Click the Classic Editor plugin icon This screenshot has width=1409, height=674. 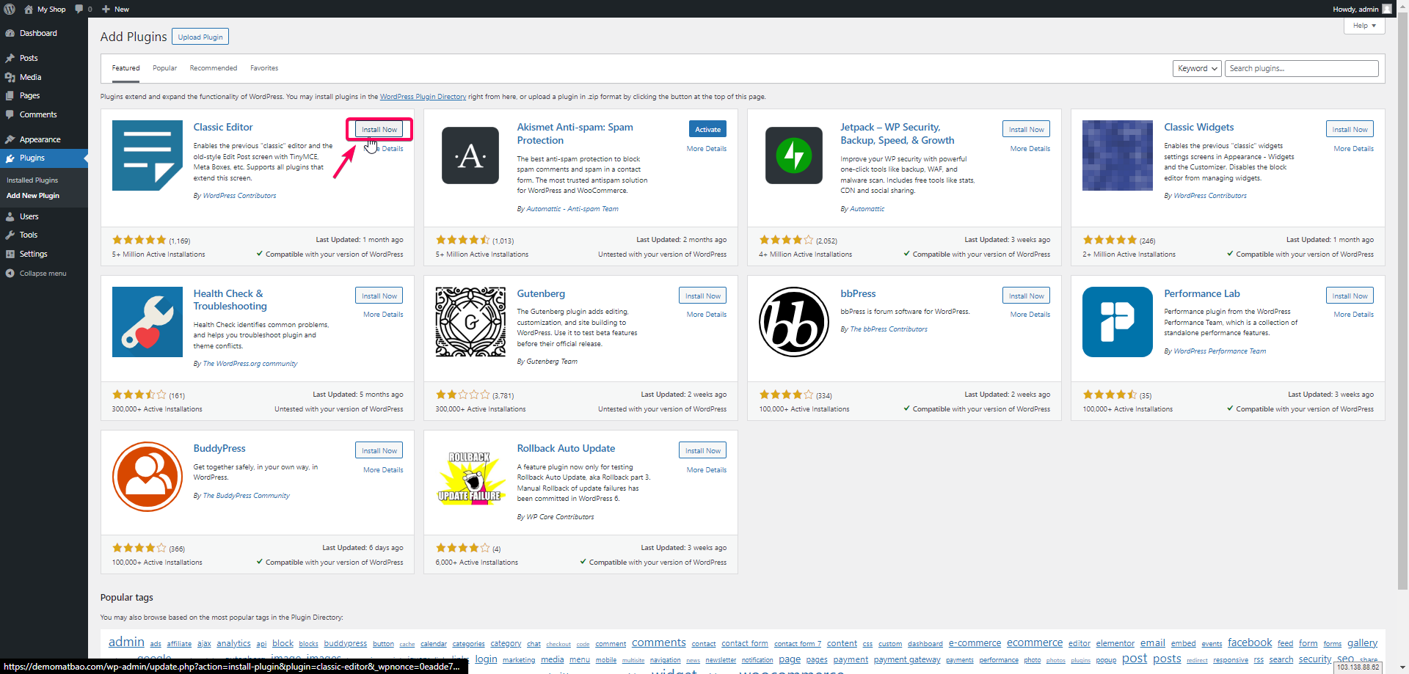click(148, 155)
